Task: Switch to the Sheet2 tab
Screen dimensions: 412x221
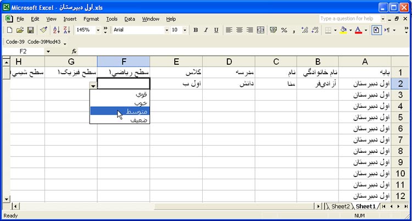Action: tap(340, 207)
